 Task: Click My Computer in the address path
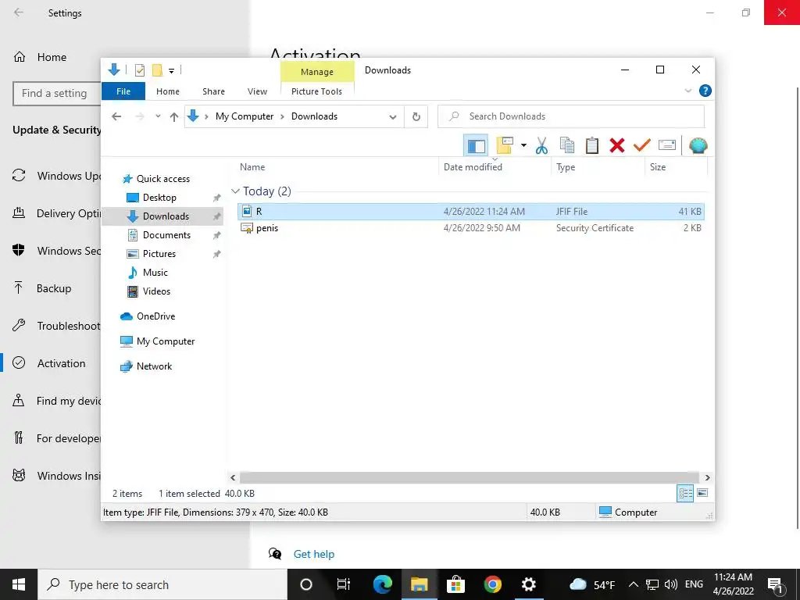[245, 116]
